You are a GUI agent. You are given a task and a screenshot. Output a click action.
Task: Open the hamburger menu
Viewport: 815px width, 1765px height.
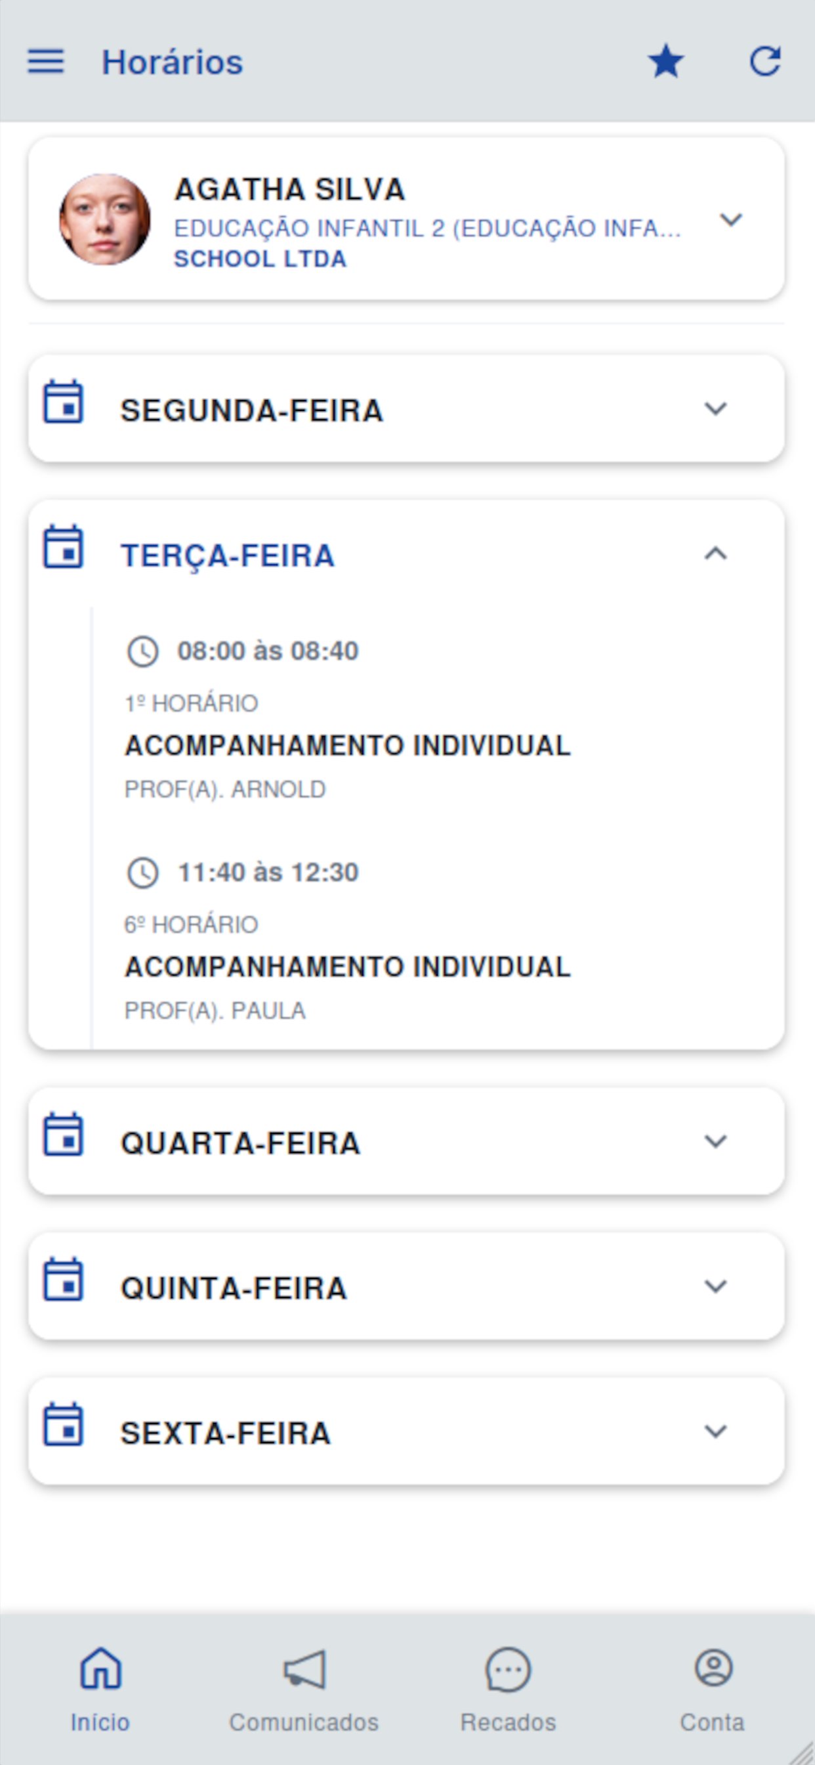click(x=45, y=62)
